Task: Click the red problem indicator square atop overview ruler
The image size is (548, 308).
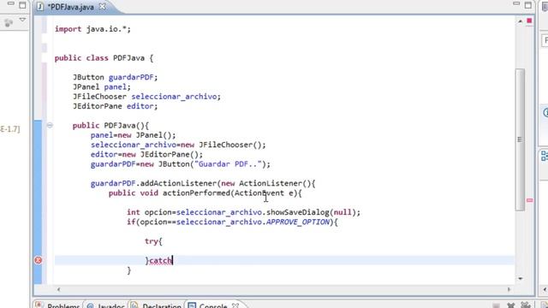Action: point(529,21)
